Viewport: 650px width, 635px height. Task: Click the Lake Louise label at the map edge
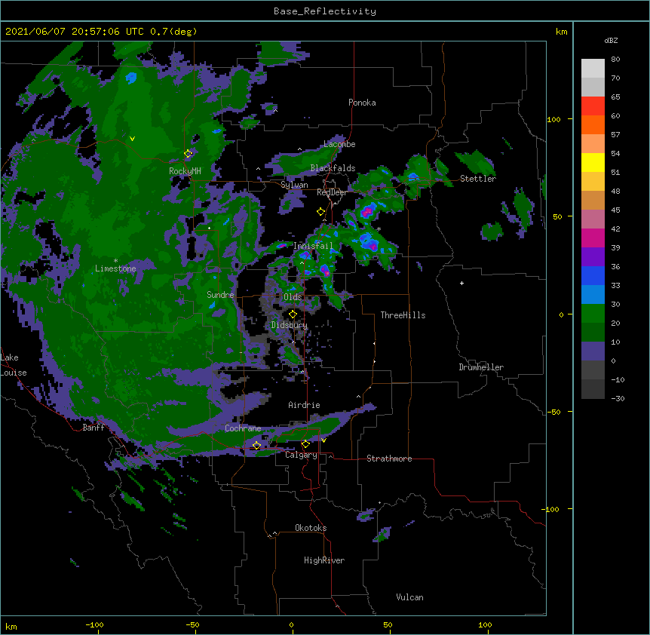coord(14,365)
